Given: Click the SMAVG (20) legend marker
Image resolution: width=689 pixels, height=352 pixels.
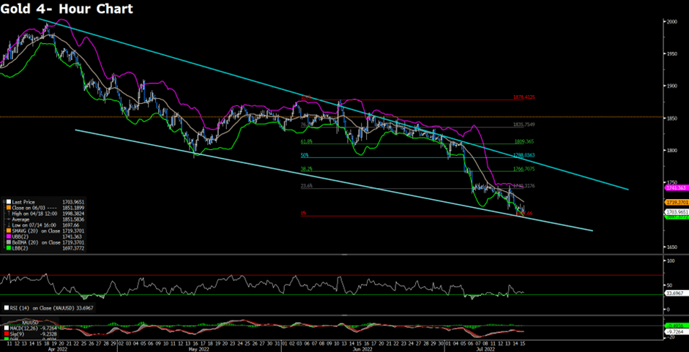Looking at the screenshot, I should [x=6, y=232].
